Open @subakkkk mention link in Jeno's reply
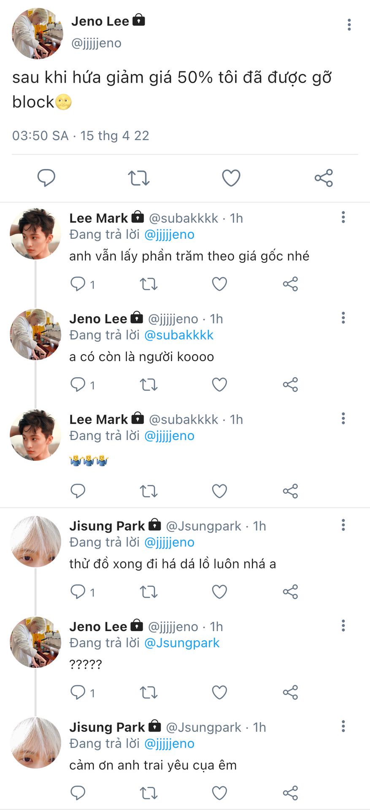This screenshot has height=810, width=370. point(179,335)
